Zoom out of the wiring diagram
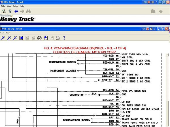 [9, 38]
